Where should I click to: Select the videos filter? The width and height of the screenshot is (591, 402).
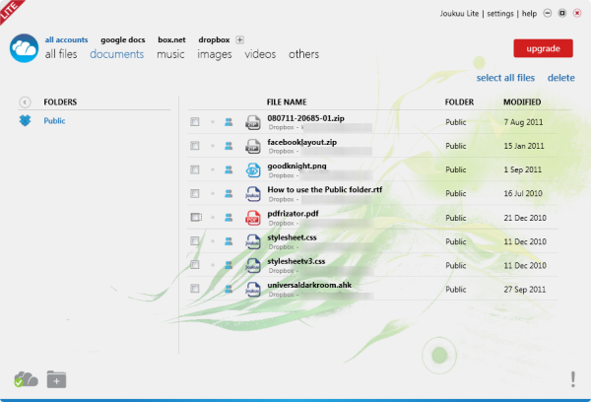260,54
